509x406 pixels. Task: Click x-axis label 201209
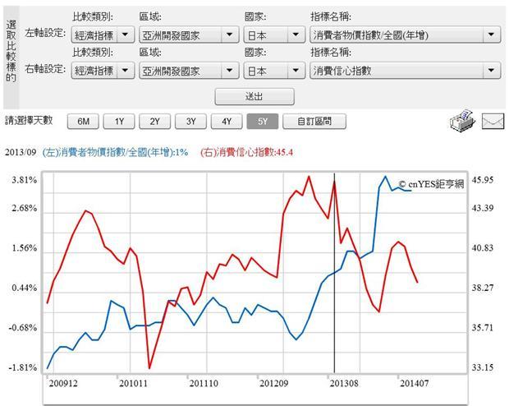(273, 384)
